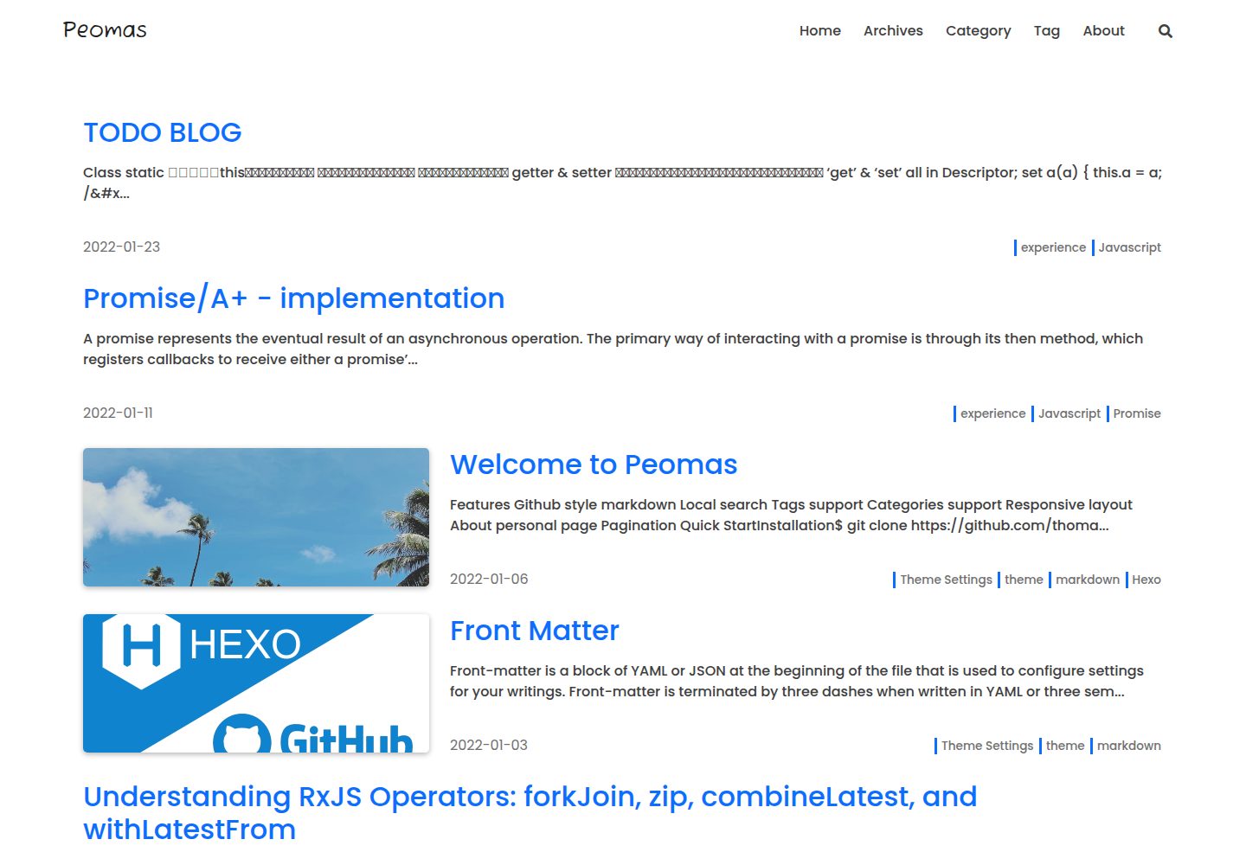The height and width of the screenshot is (865, 1246).
Task: Open Understanding RxJS Operators post
Action: (530, 813)
